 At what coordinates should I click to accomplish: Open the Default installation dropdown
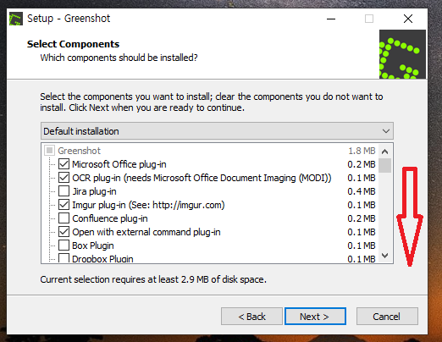point(217,131)
